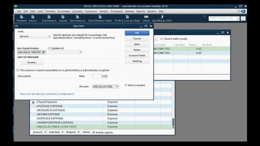Open the Invoice toolbar icon

(32, 19)
